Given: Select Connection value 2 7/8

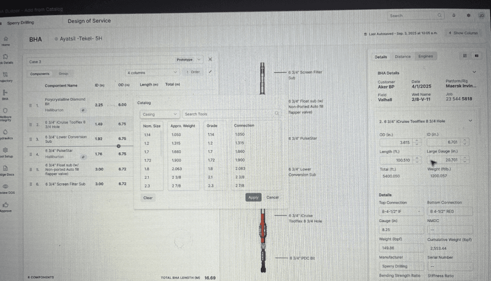Looking at the screenshot, I should pyautogui.click(x=239, y=186).
